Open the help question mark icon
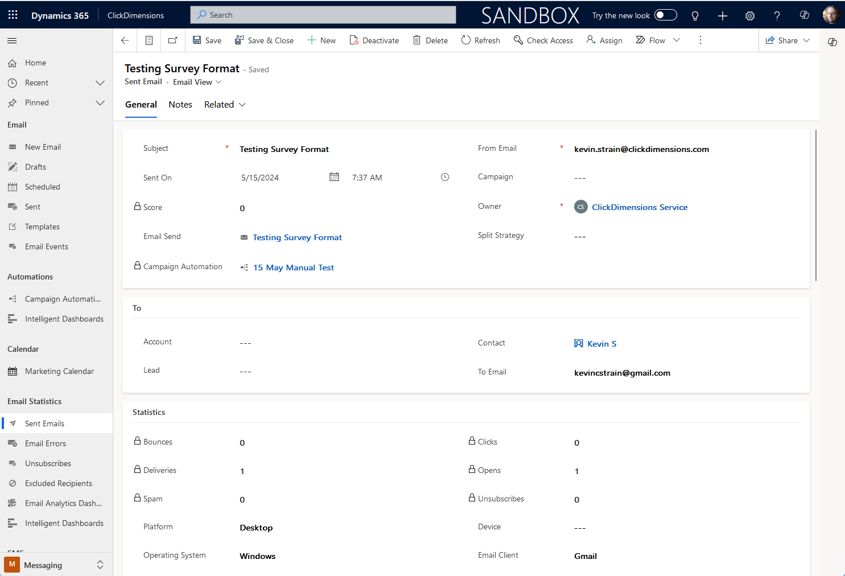The width and height of the screenshot is (845, 576). point(777,15)
